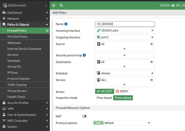This screenshot has width=185, height=131.
Task: Toggle the NAT switch
Action: coord(84,116)
